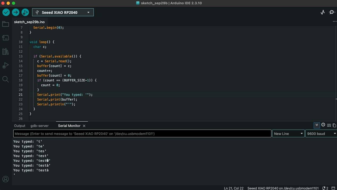Open the Search magnifier sidebar icon

6,79
